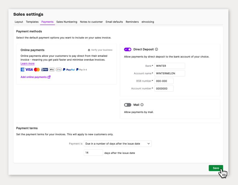Go to the eInvoicing tab
Image resolution: width=238 pixels, height=185 pixels.
(148, 22)
